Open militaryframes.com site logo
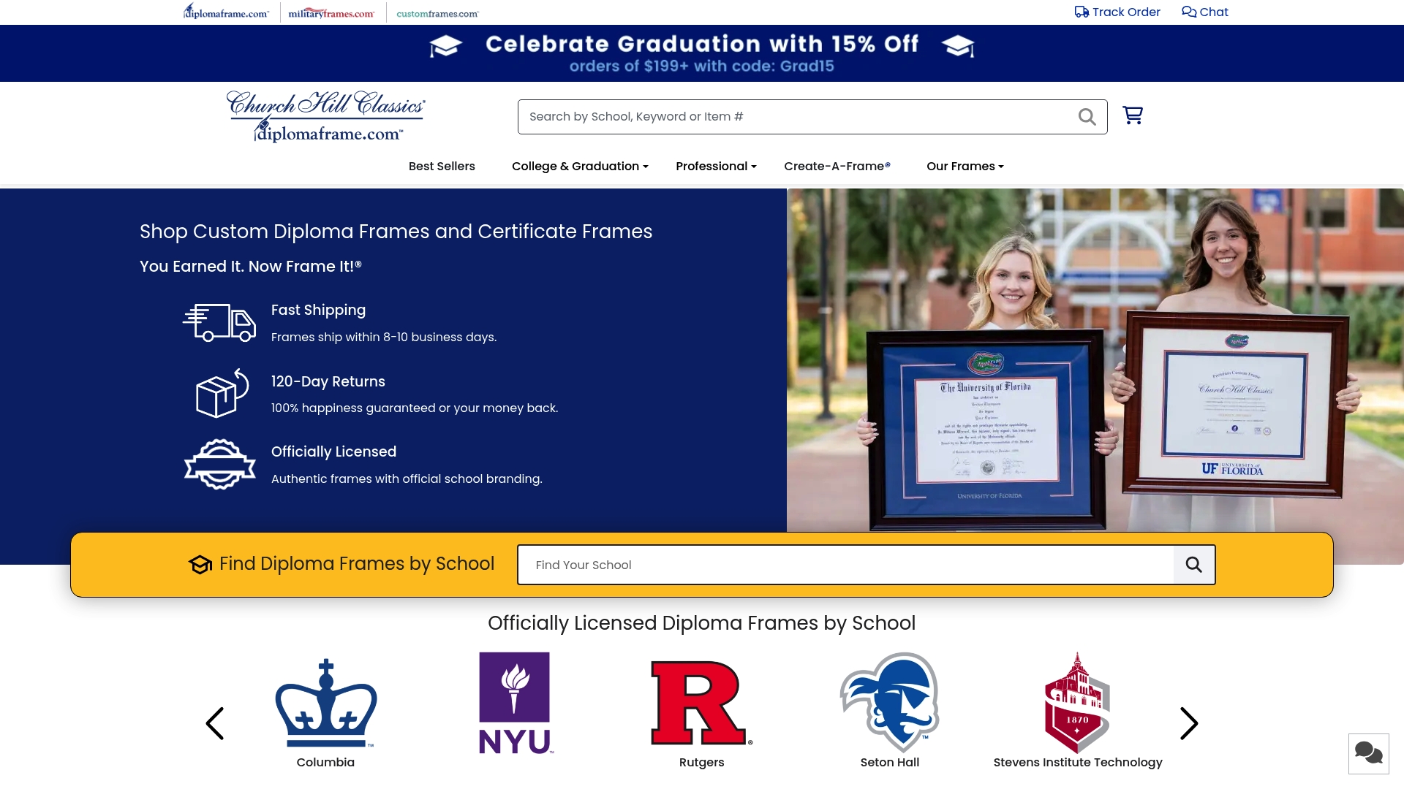 click(331, 13)
